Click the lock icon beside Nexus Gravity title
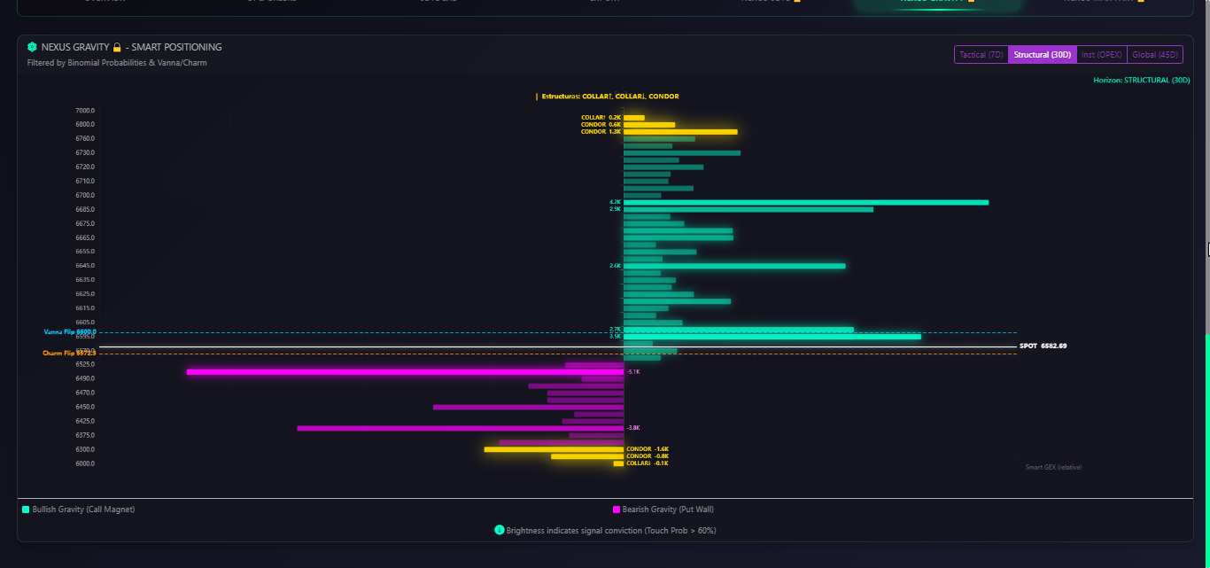 click(117, 47)
